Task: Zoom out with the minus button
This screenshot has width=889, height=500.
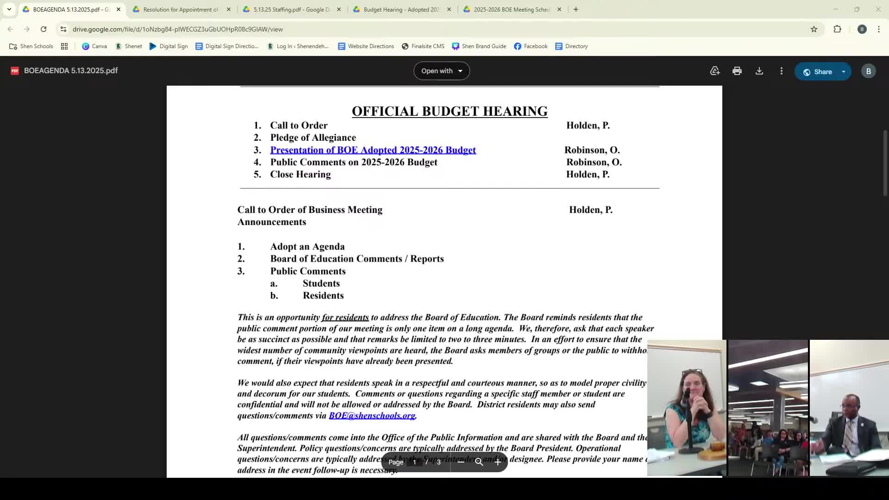Action: [461, 462]
